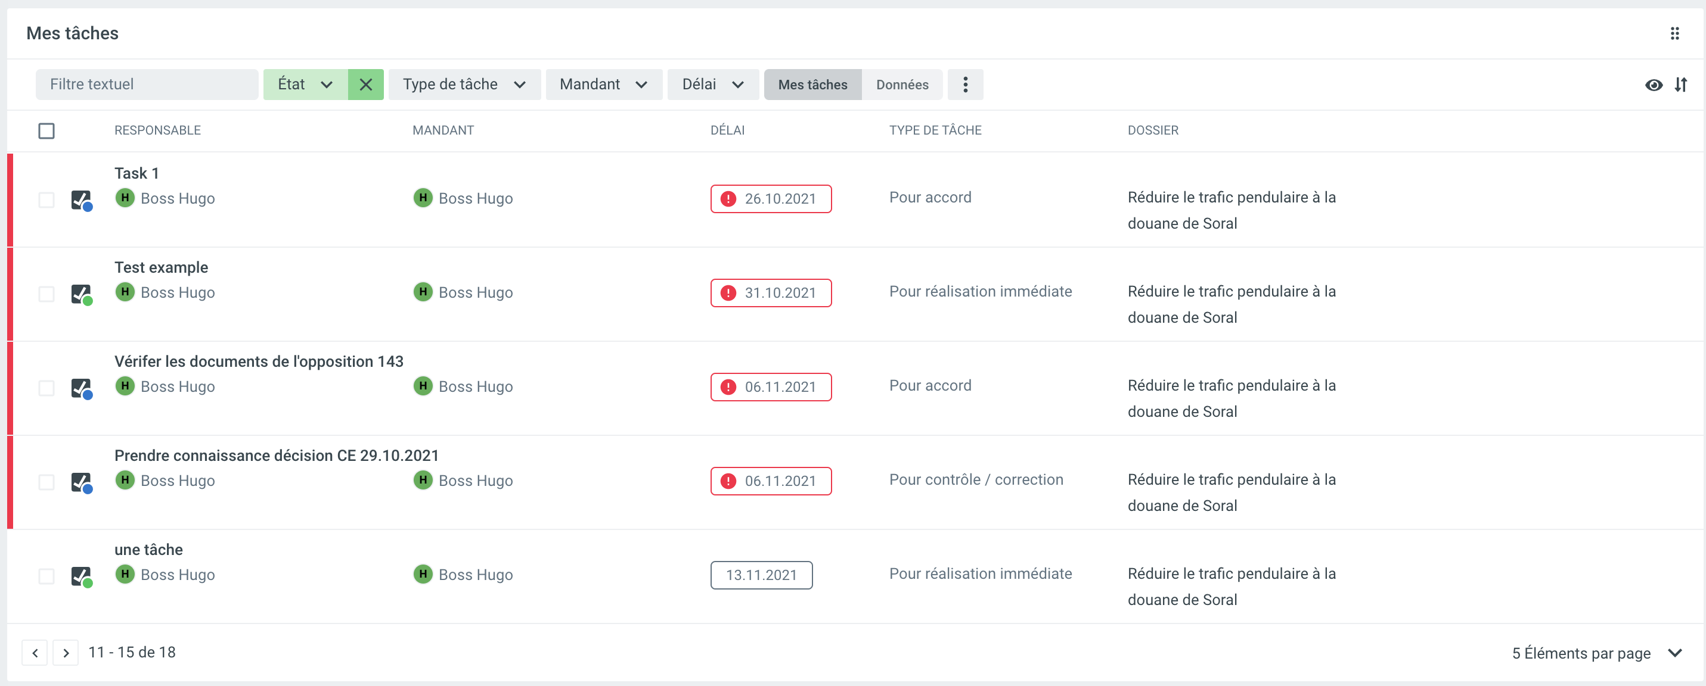1706x686 pixels.
Task: Click the sort arrows icon
Action: click(1680, 85)
